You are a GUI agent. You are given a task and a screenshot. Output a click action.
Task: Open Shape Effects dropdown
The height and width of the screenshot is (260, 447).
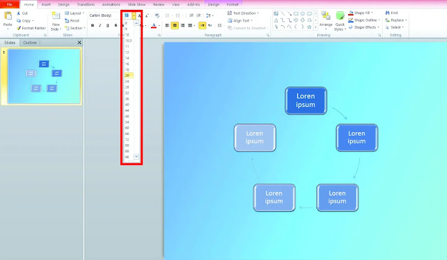(x=364, y=27)
